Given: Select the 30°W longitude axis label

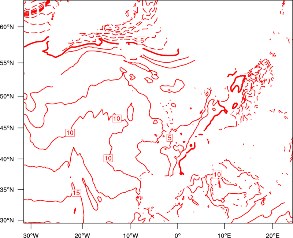Looking at the screenshot, I should (31, 235).
